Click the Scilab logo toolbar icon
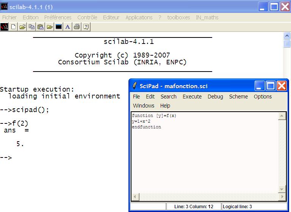 (4, 27)
